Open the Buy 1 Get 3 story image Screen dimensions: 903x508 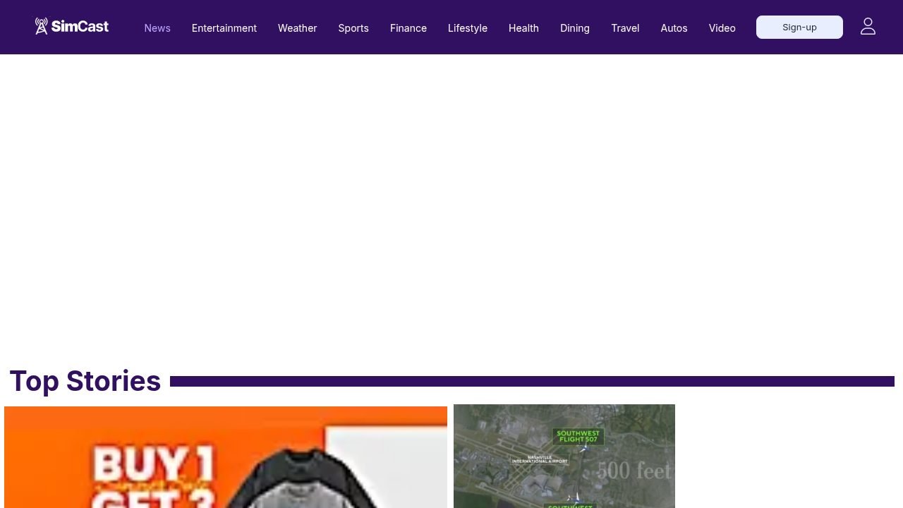[x=226, y=457]
